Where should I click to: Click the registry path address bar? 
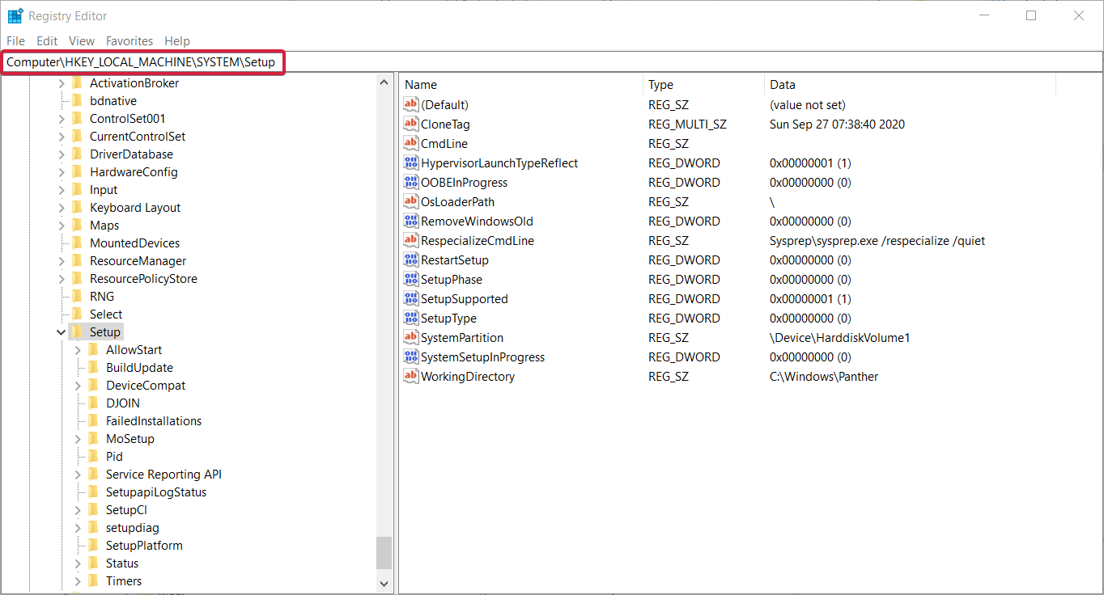tap(552, 61)
